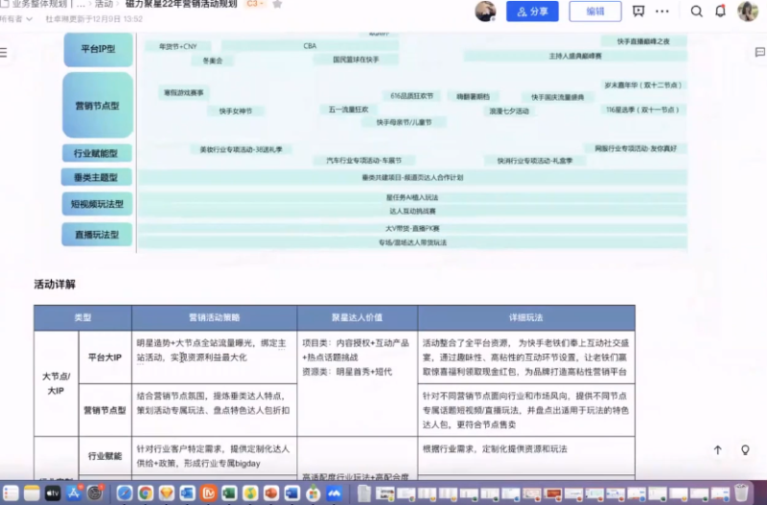Select the 垂类主题型 category block

coord(97,177)
